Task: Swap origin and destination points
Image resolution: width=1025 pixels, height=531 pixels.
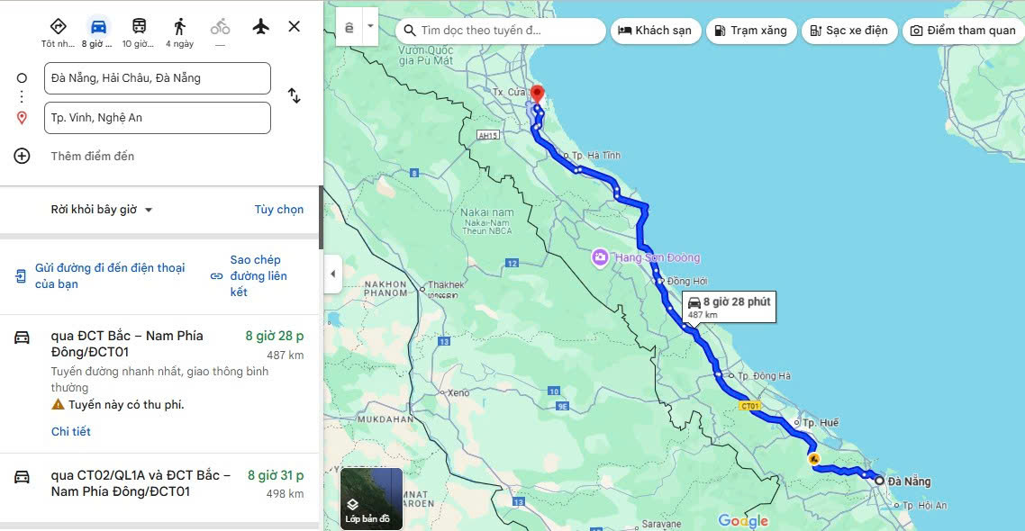Action: 295,96
